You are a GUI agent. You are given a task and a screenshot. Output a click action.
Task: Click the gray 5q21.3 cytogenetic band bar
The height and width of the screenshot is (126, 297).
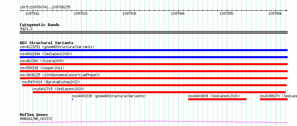(154, 32)
